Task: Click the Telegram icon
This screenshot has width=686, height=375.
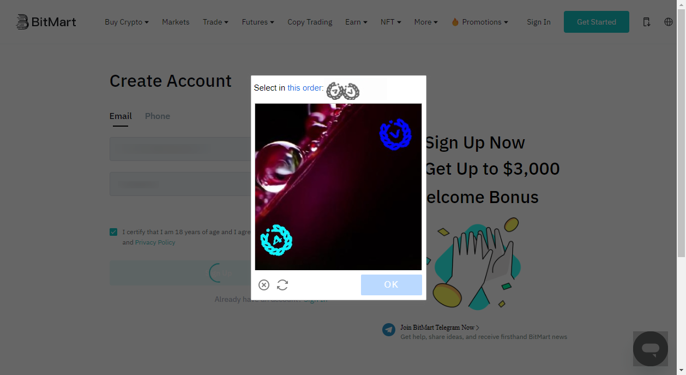Action: [x=389, y=330]
